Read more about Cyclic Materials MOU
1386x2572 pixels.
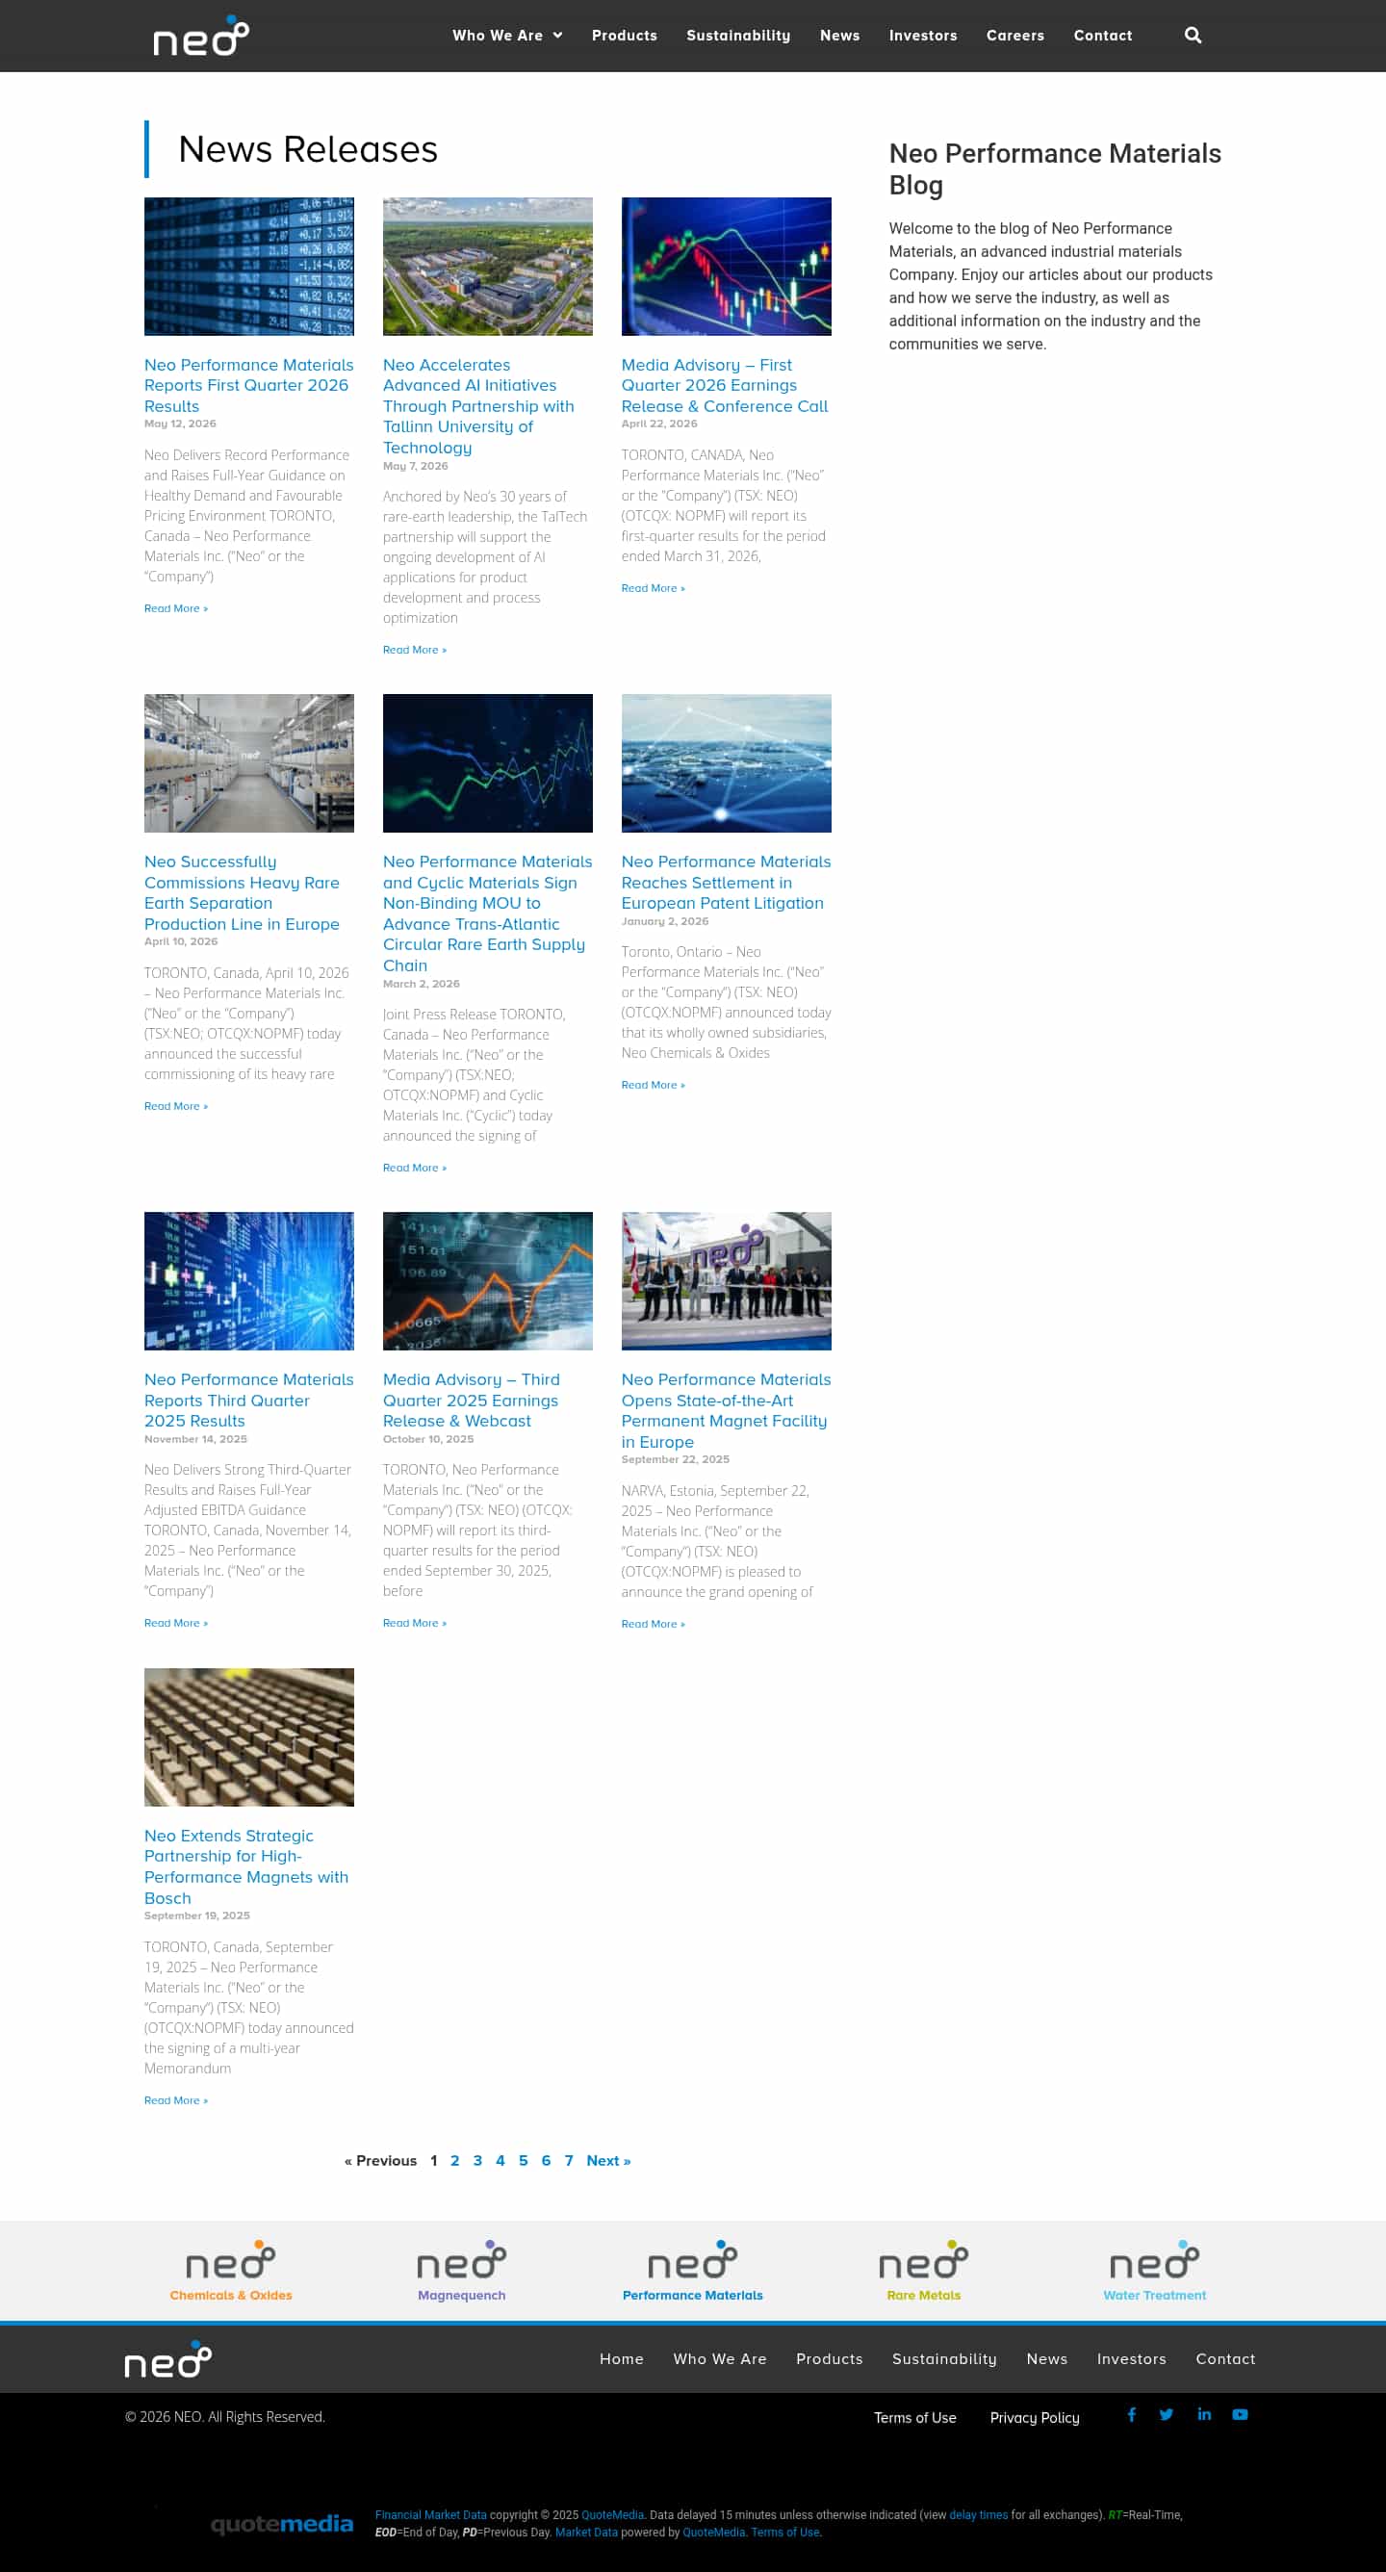tap(415, 1169)
